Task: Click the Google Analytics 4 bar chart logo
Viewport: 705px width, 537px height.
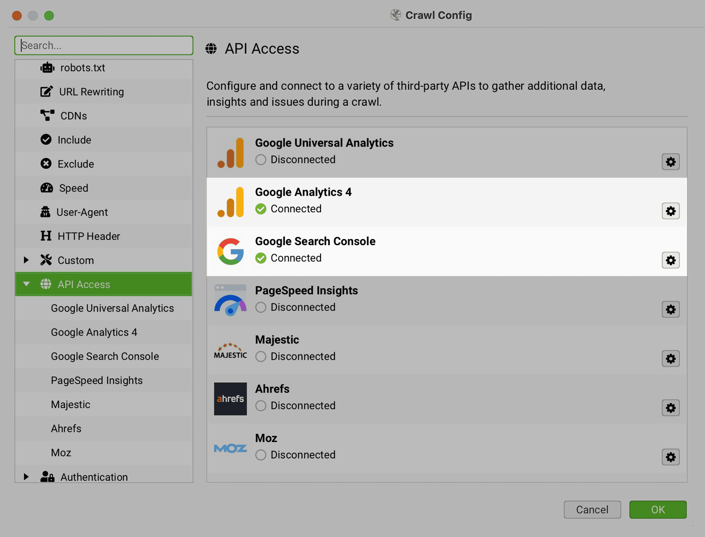Action: coord(230,202)
